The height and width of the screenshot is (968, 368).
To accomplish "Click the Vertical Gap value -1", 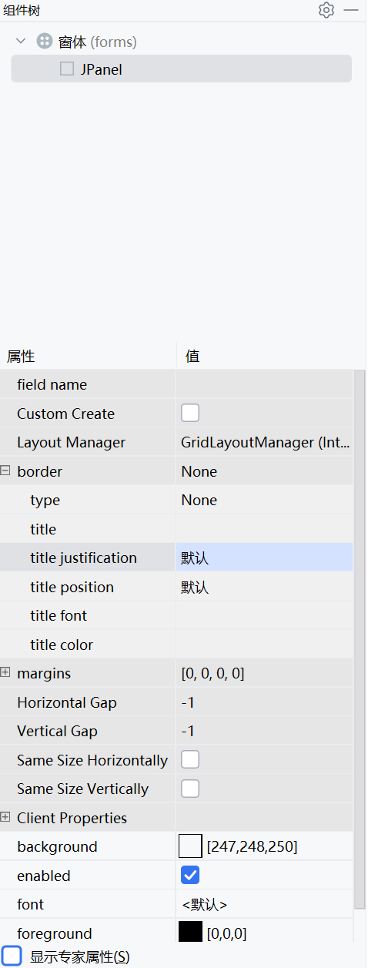I will 188,731.
